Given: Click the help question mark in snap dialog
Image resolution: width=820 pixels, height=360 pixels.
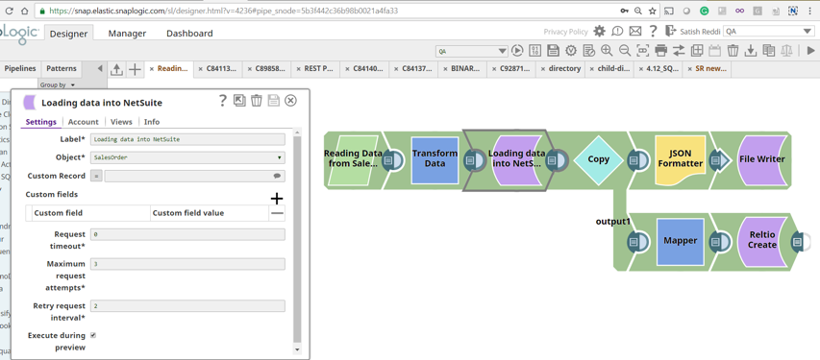Looking at the screenshot, I should [x=222, y=100].
